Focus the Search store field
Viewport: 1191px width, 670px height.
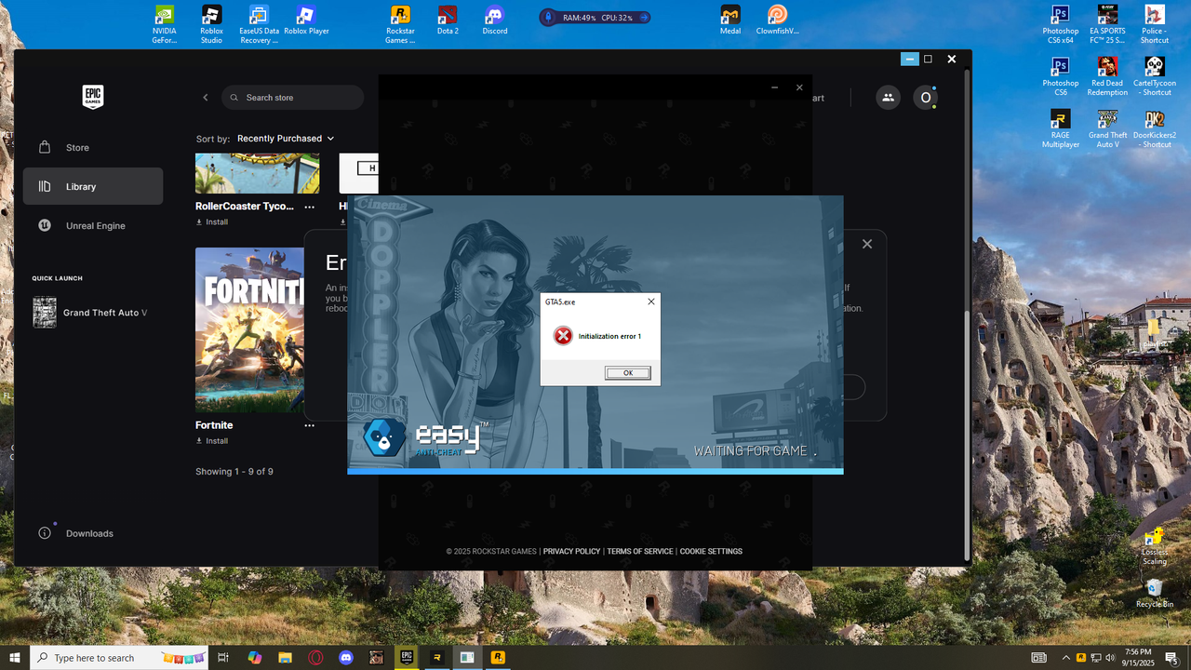click(292, 98)
